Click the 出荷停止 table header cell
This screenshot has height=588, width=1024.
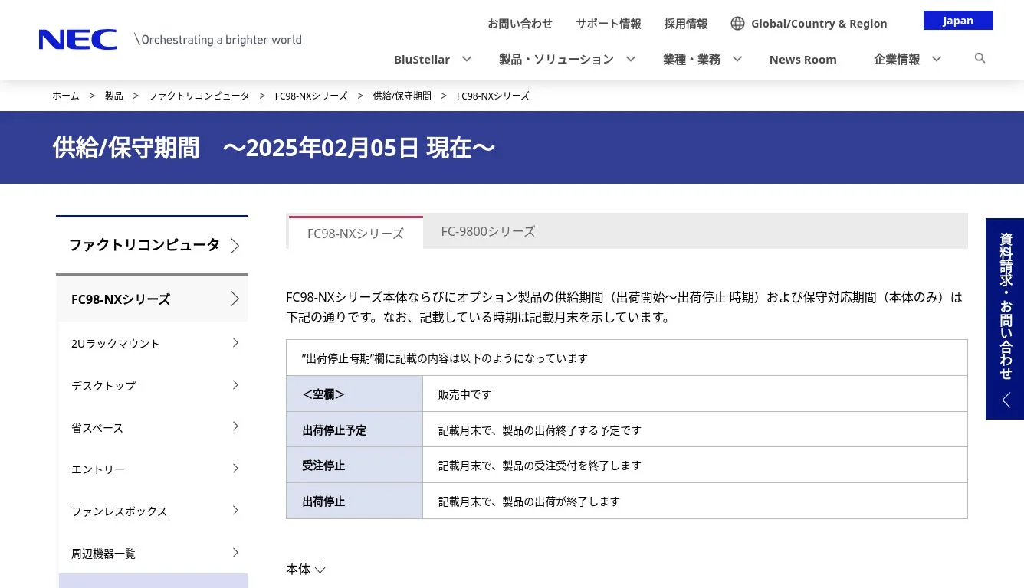[354, 501]
